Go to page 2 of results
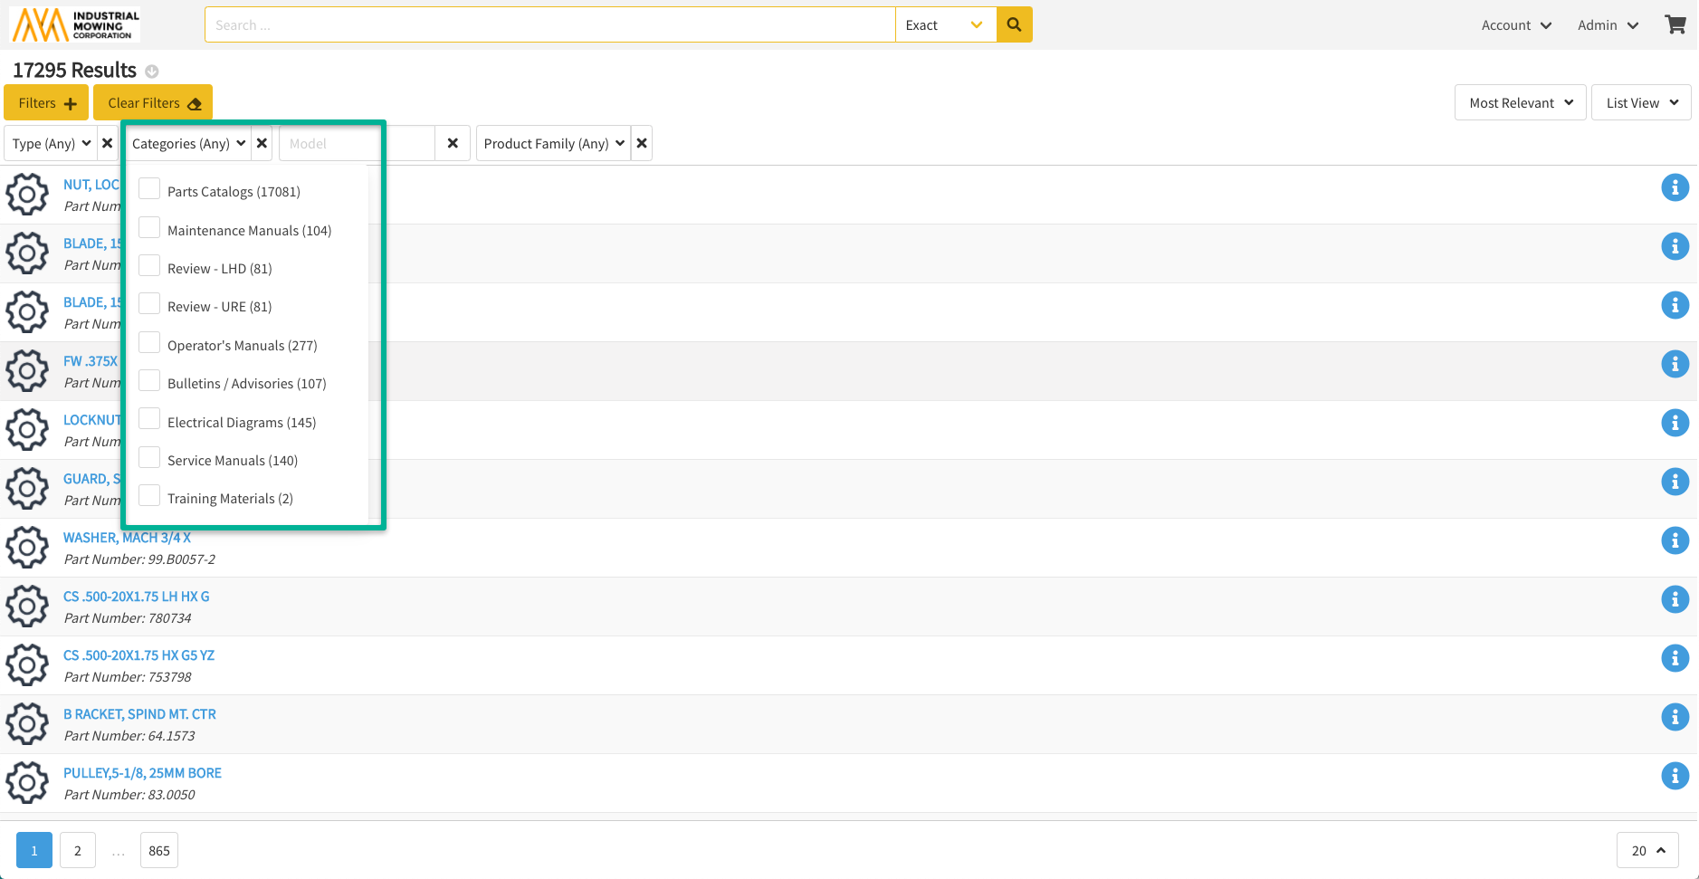 (78, 850)
